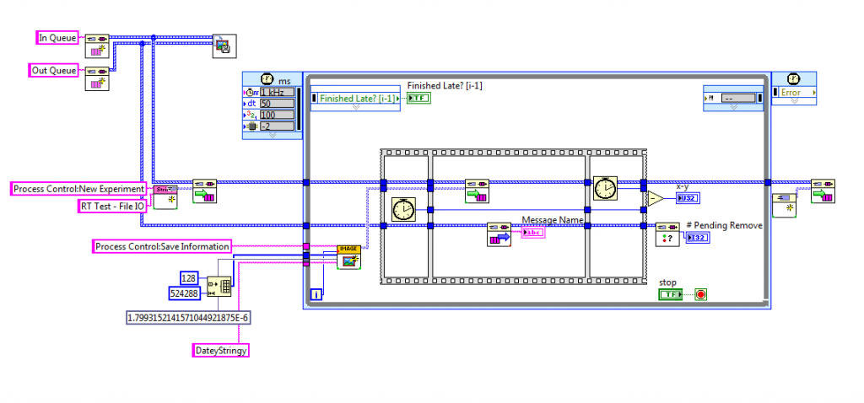Viewport: 864px width, 403px height.
Task: Select the Enqueue Element node left of loop
Action: click(x=205, y=190)
